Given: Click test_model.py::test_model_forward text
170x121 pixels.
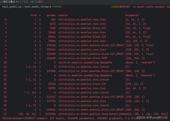Looking at the screenshot, I should (x=27, y=7).
